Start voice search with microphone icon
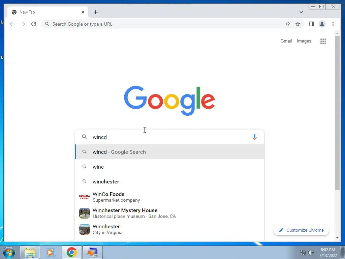This screenshot has height=259, width=345. (254, 137)
